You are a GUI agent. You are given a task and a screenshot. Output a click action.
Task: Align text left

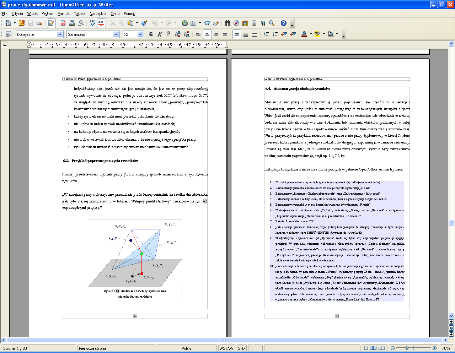pyautogui.click(x=198, y=34)
